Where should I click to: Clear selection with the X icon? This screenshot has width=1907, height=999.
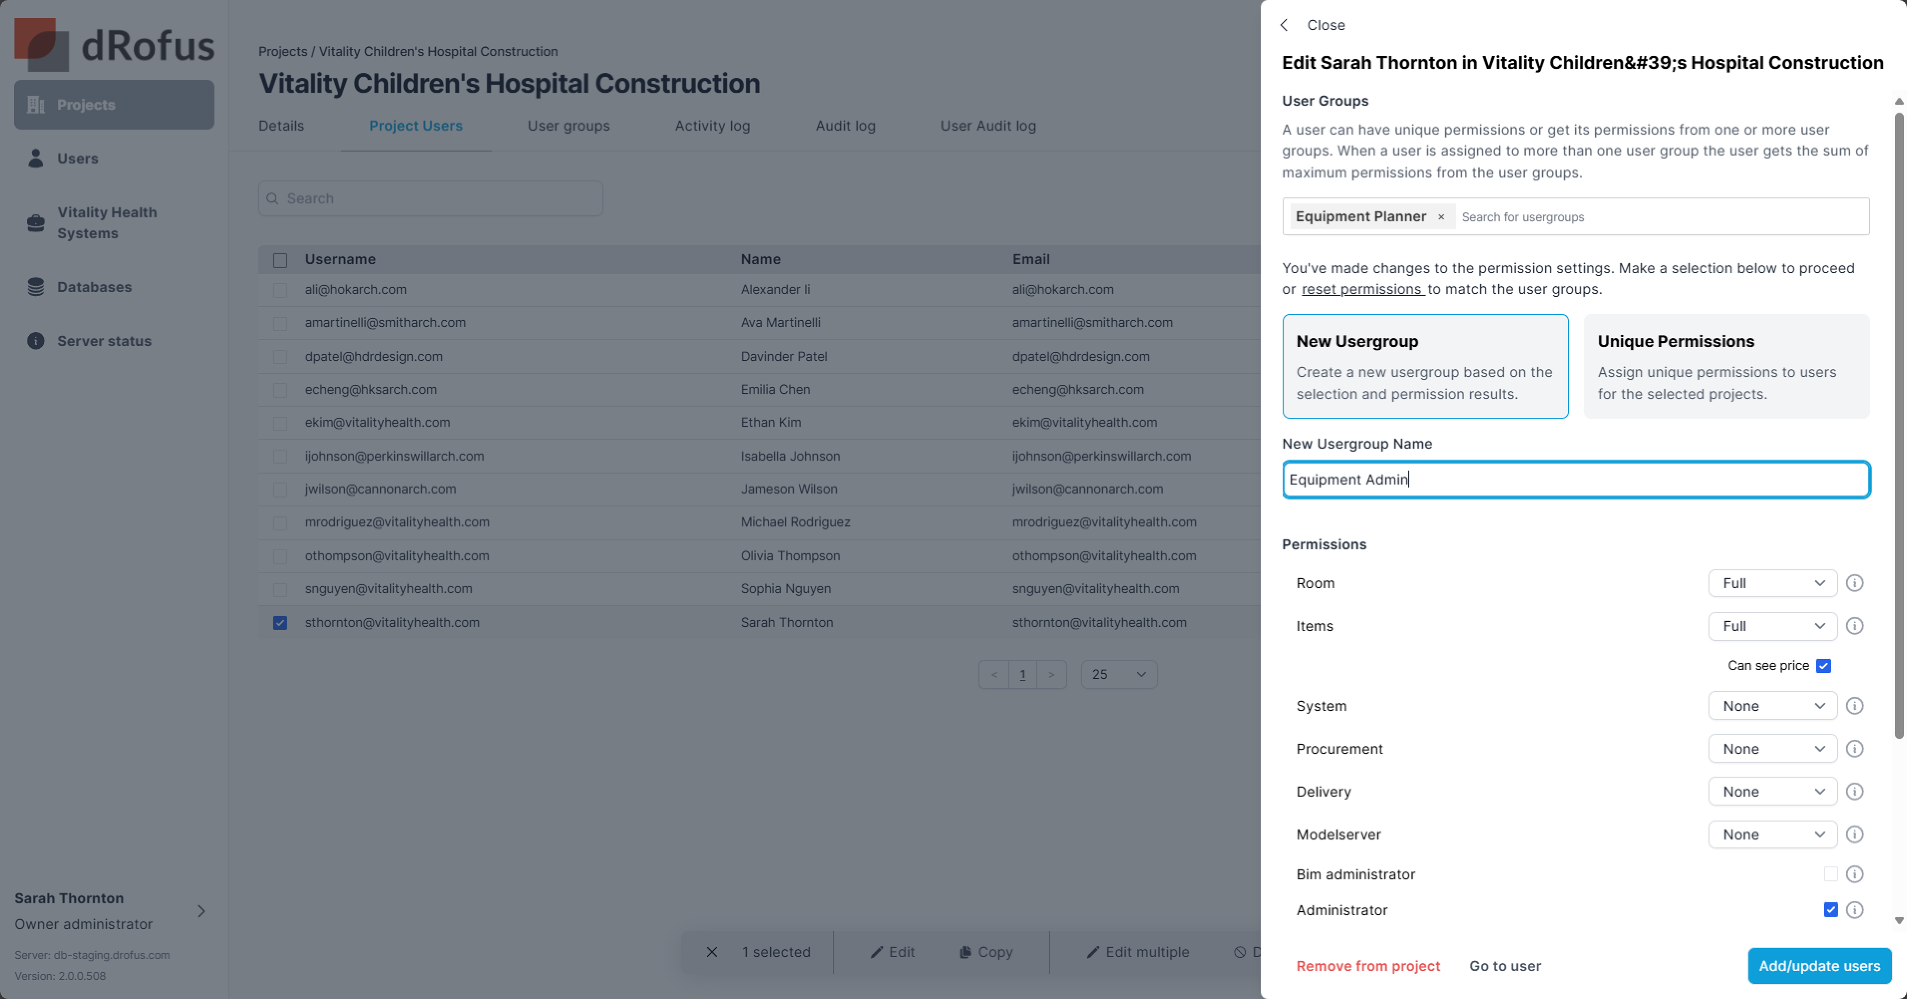(x=712, y=952)
